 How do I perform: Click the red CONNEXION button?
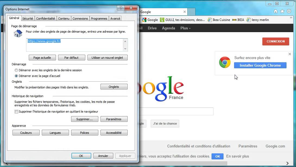point(276,41)
